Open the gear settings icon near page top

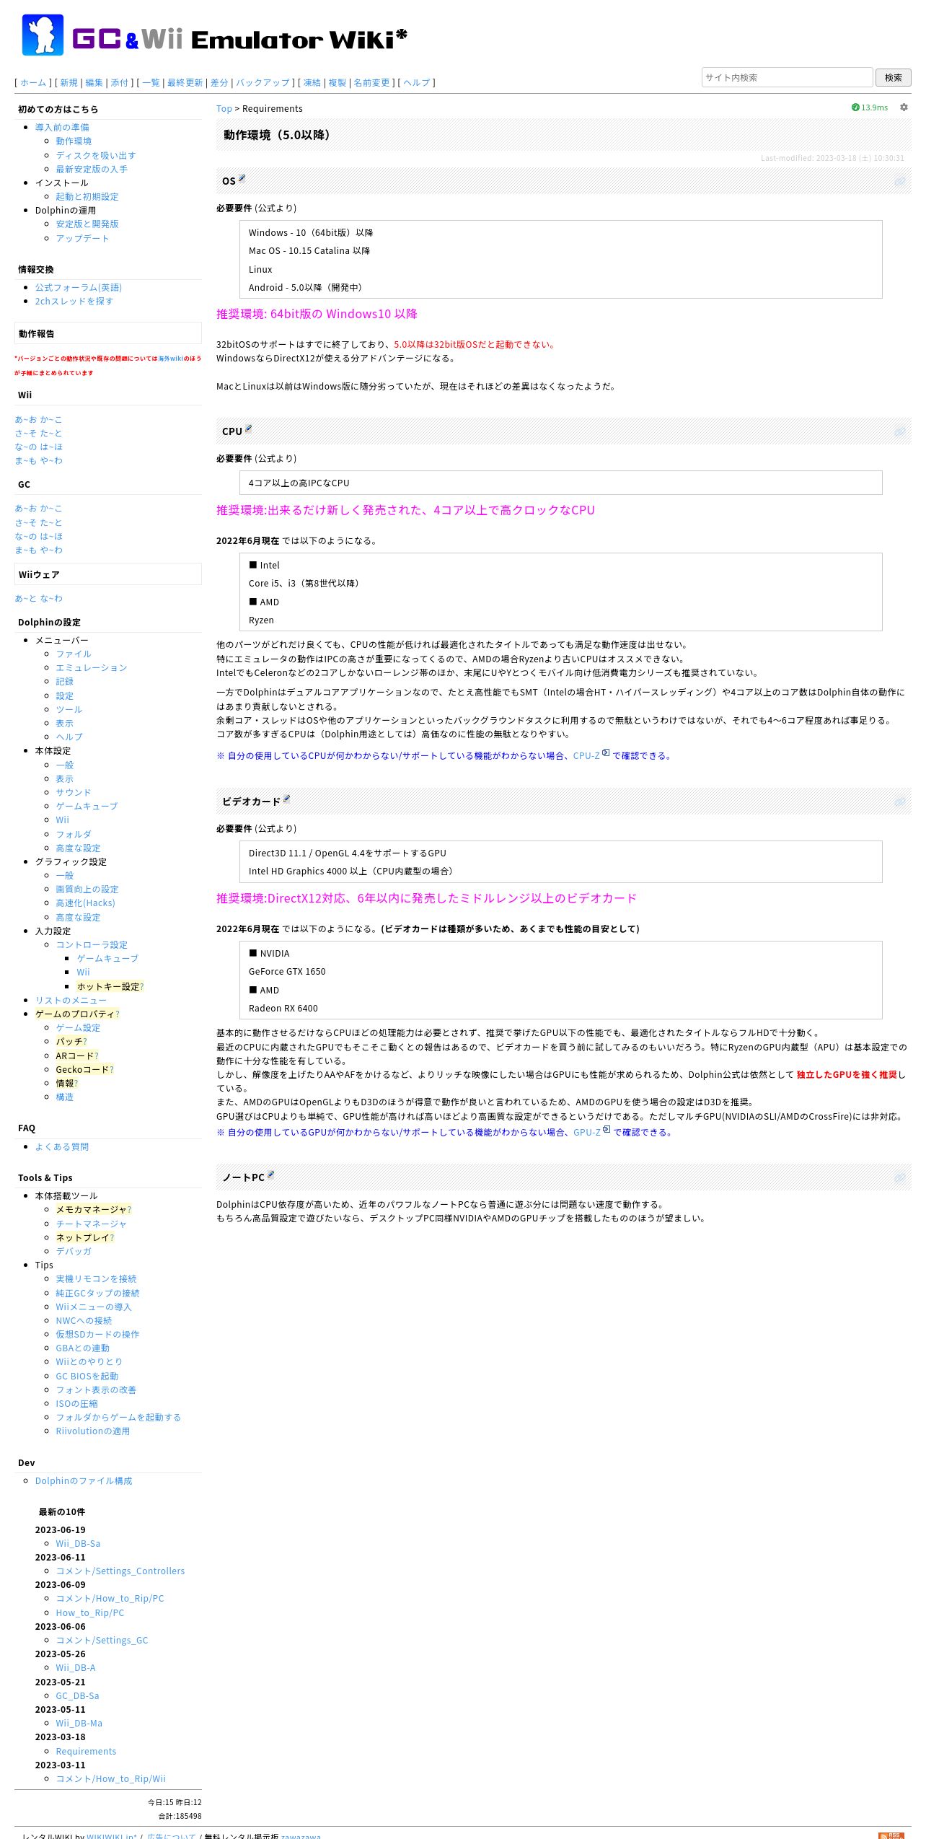point(904,107)
